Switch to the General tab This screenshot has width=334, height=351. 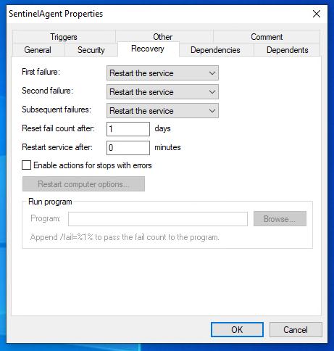38,50
